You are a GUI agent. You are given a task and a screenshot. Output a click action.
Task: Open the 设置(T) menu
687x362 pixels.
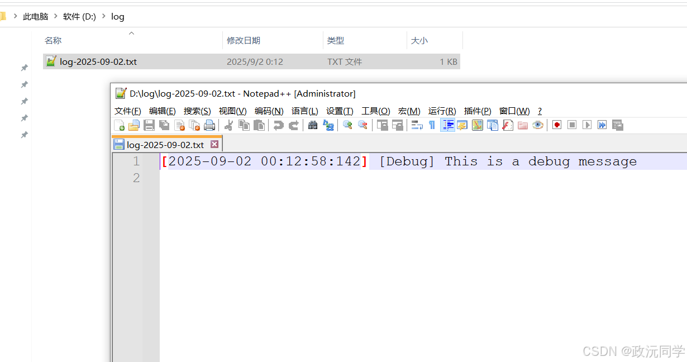point(340,111)
